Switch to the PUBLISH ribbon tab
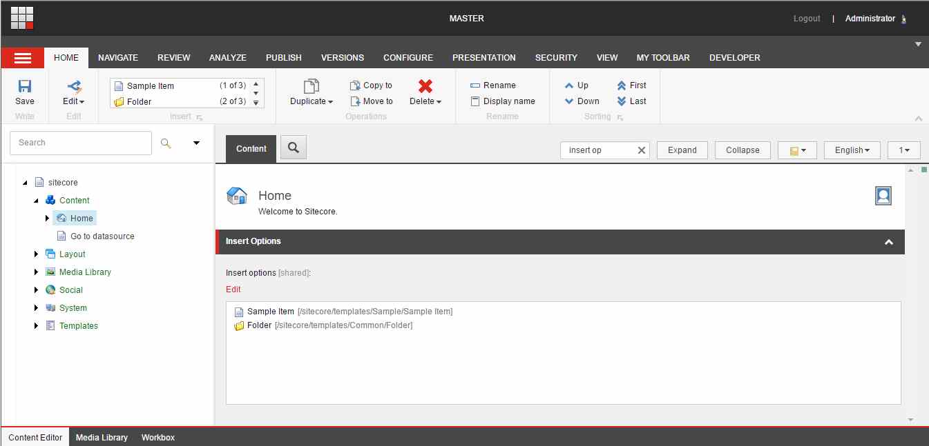Screen dimensions: 929x446 tap(284, 58)
